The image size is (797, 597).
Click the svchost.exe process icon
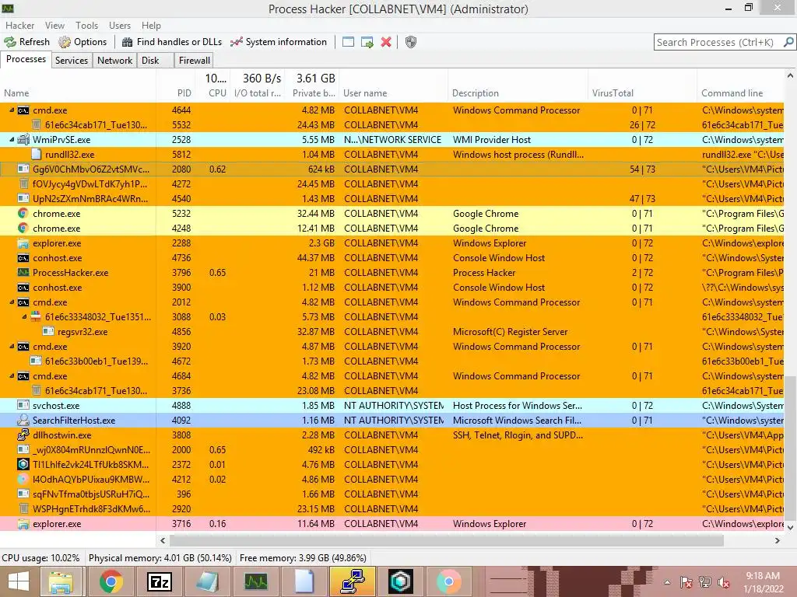[x=23, y=406]
